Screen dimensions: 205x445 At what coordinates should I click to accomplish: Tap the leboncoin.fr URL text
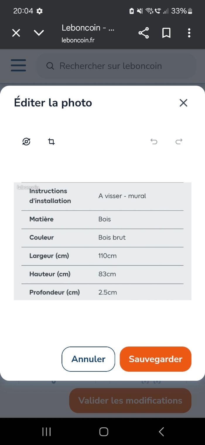coord(78,40)
